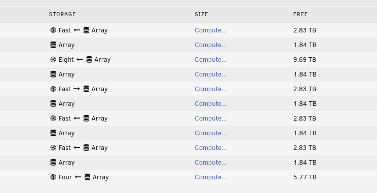Select the 5.77 TB free value

coord(305,177)
